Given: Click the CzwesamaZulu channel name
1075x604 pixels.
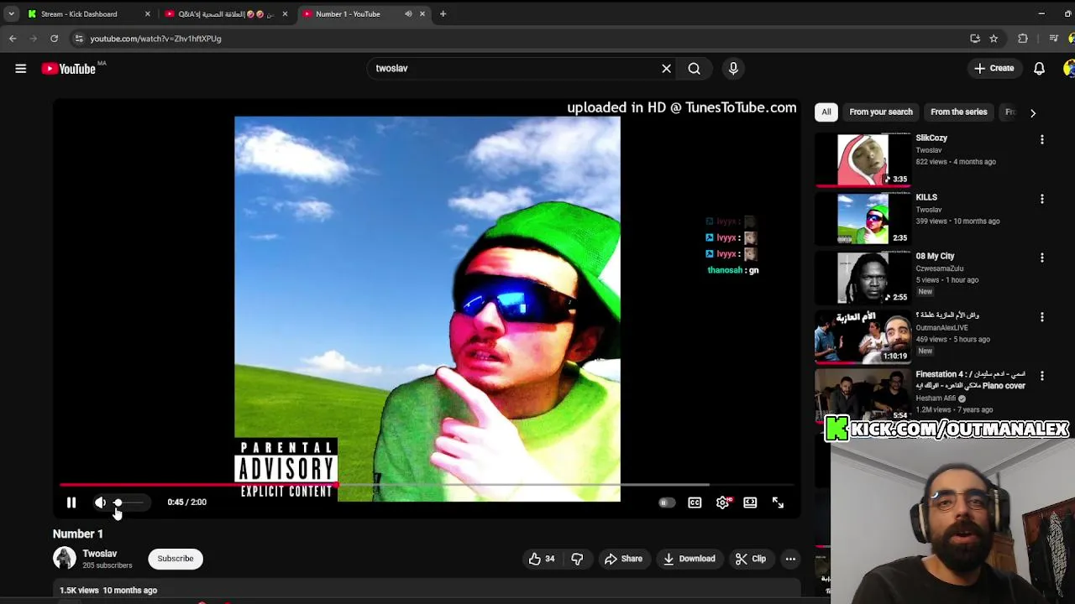Looking at the screenshot, I should [x=940, y=268].
